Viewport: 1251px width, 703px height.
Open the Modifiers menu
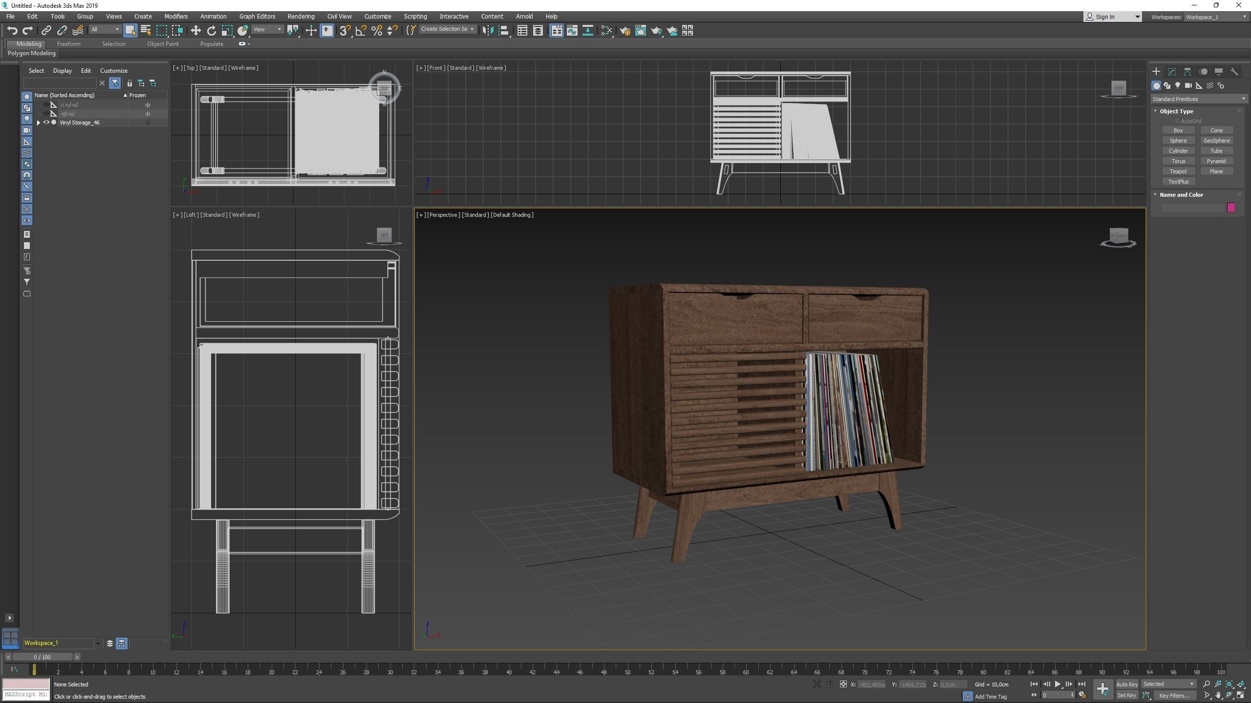[x=176, y=16]
